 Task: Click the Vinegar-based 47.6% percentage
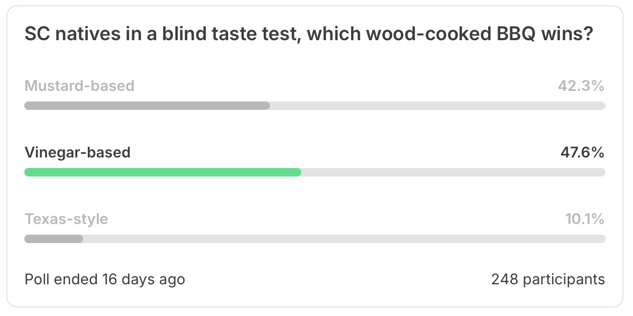(582, 152)
